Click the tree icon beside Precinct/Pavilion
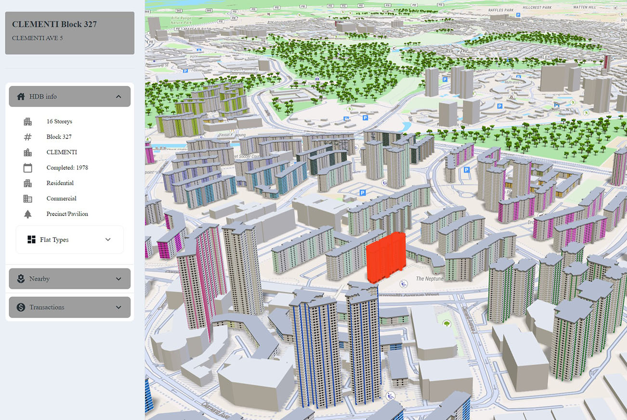The height and width of the screenshot is (420, 627). point(28,214)
